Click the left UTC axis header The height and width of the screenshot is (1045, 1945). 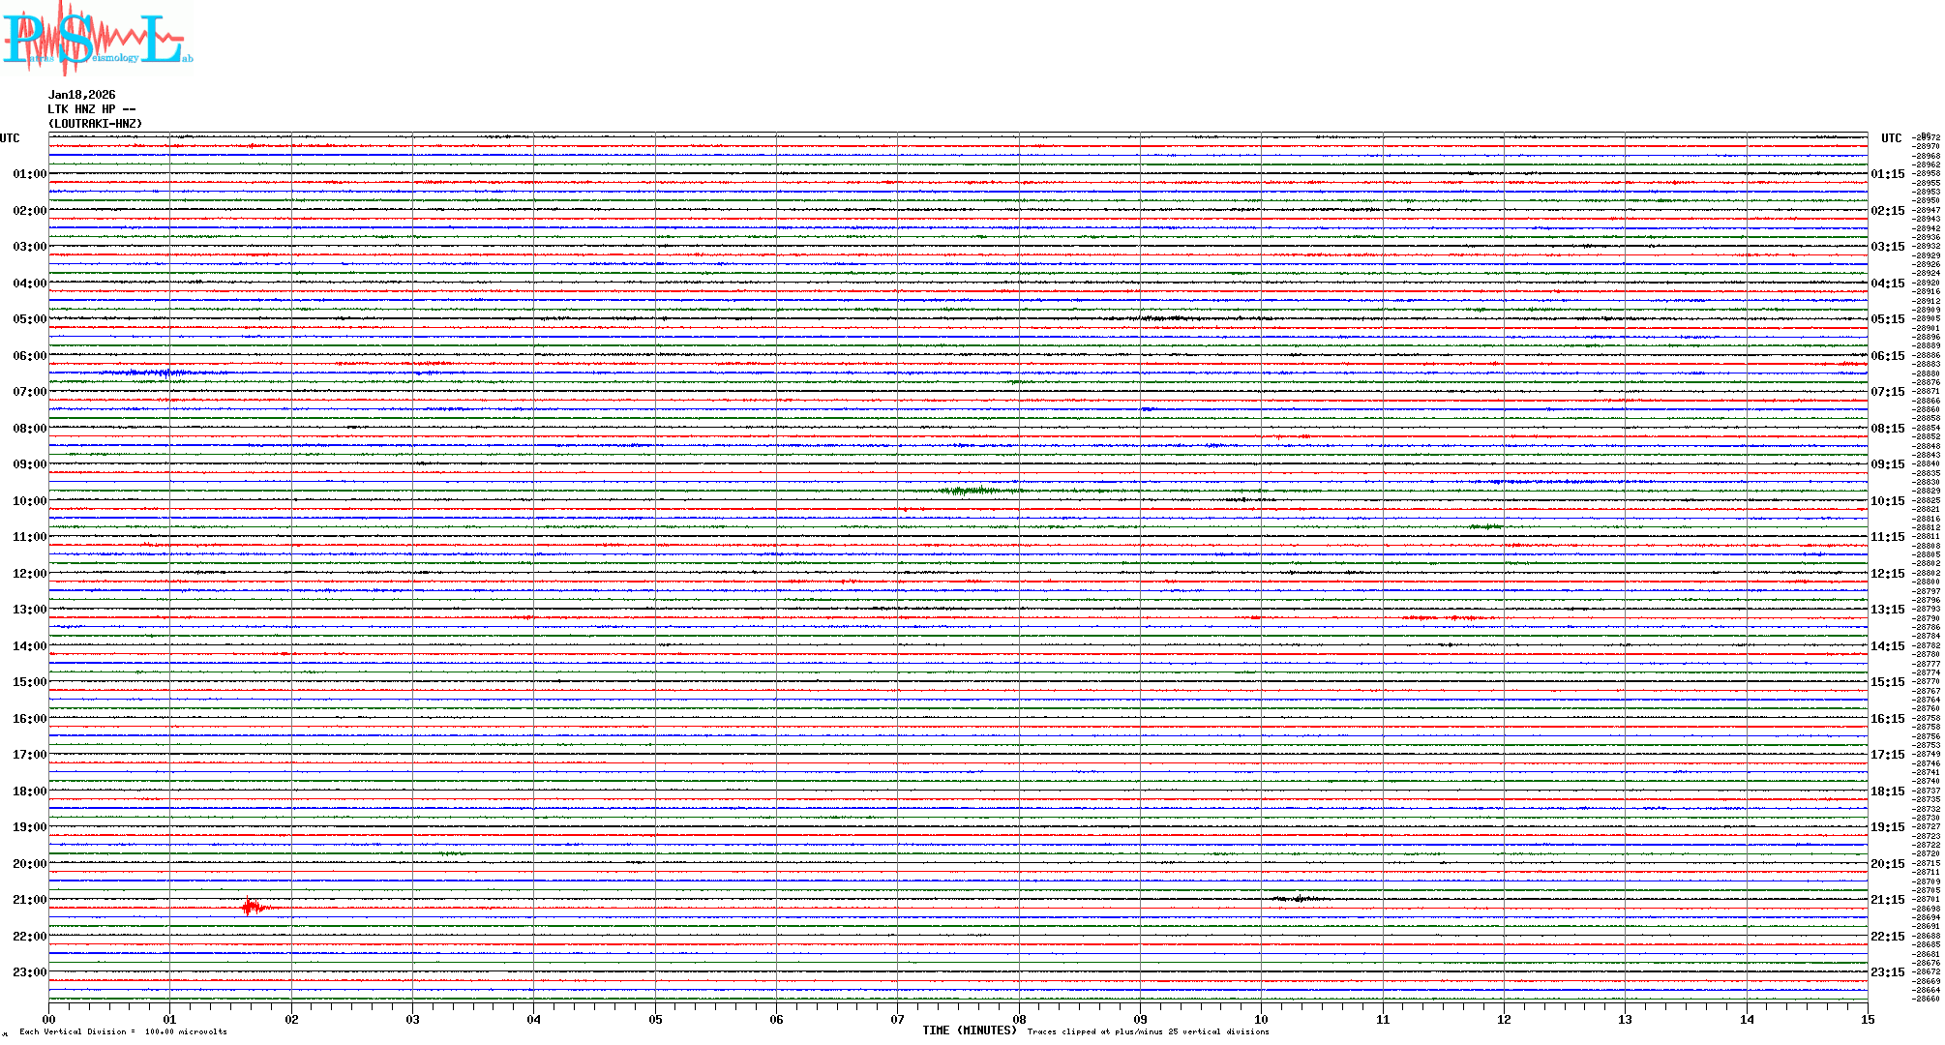pyautogui.click(x=10, y=138)
